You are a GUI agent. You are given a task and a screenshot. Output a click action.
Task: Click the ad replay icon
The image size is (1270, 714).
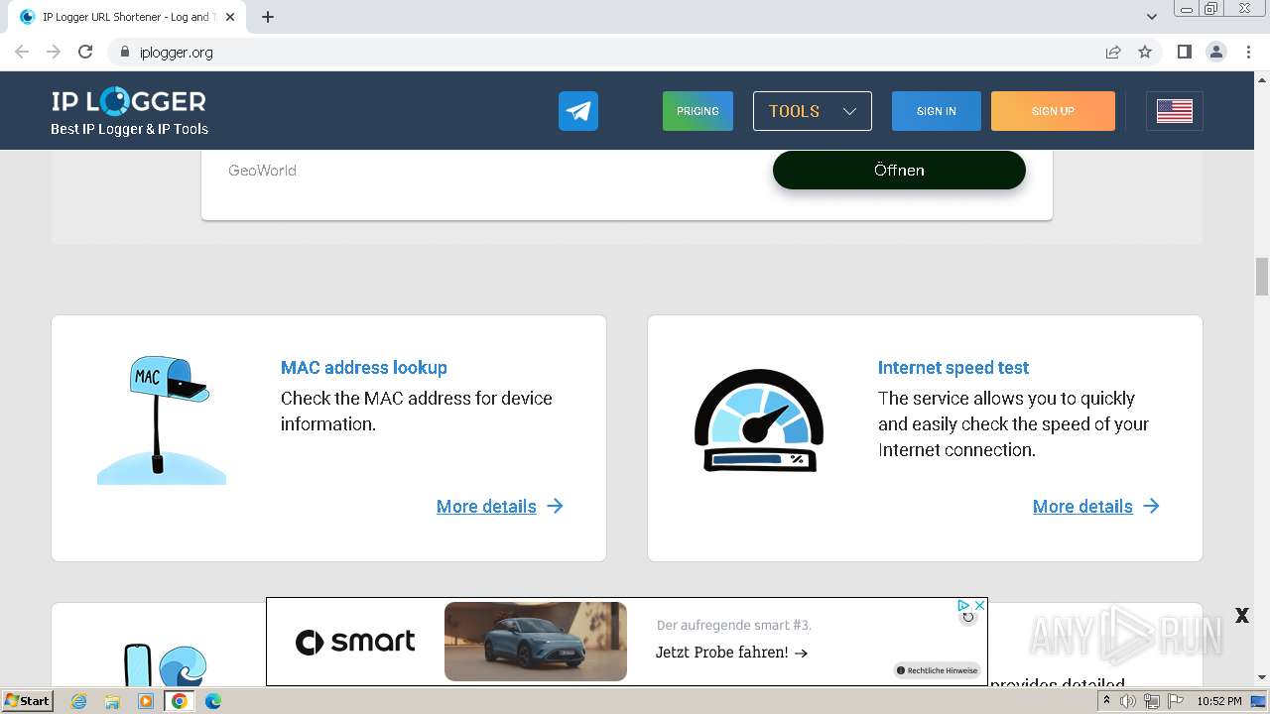point(968,617)
